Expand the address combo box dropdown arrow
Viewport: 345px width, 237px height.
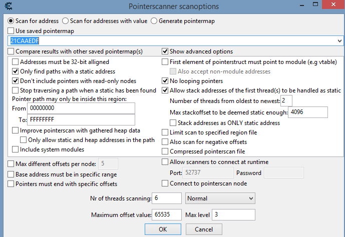(x=339, y=40)
